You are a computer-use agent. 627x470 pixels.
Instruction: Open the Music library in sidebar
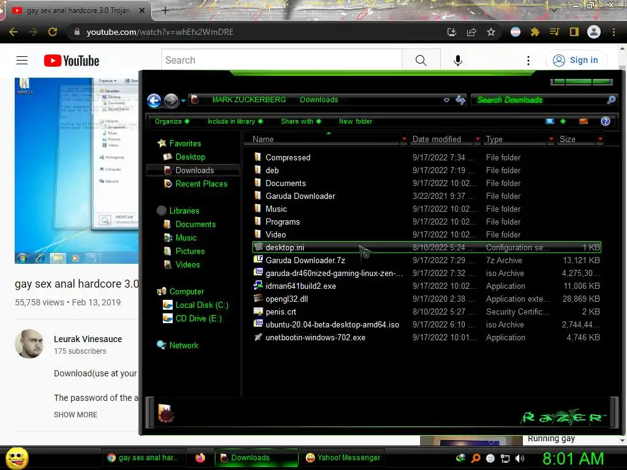pyautogui.click(x=186, y=238)
